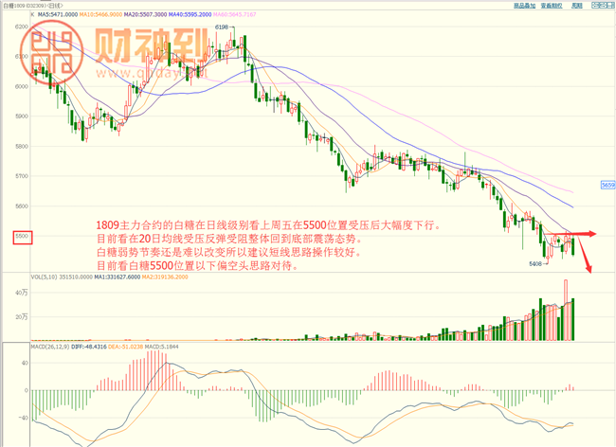
Task: Open the second underlined link beside 商品叠加
Action: tap(552, 6)
